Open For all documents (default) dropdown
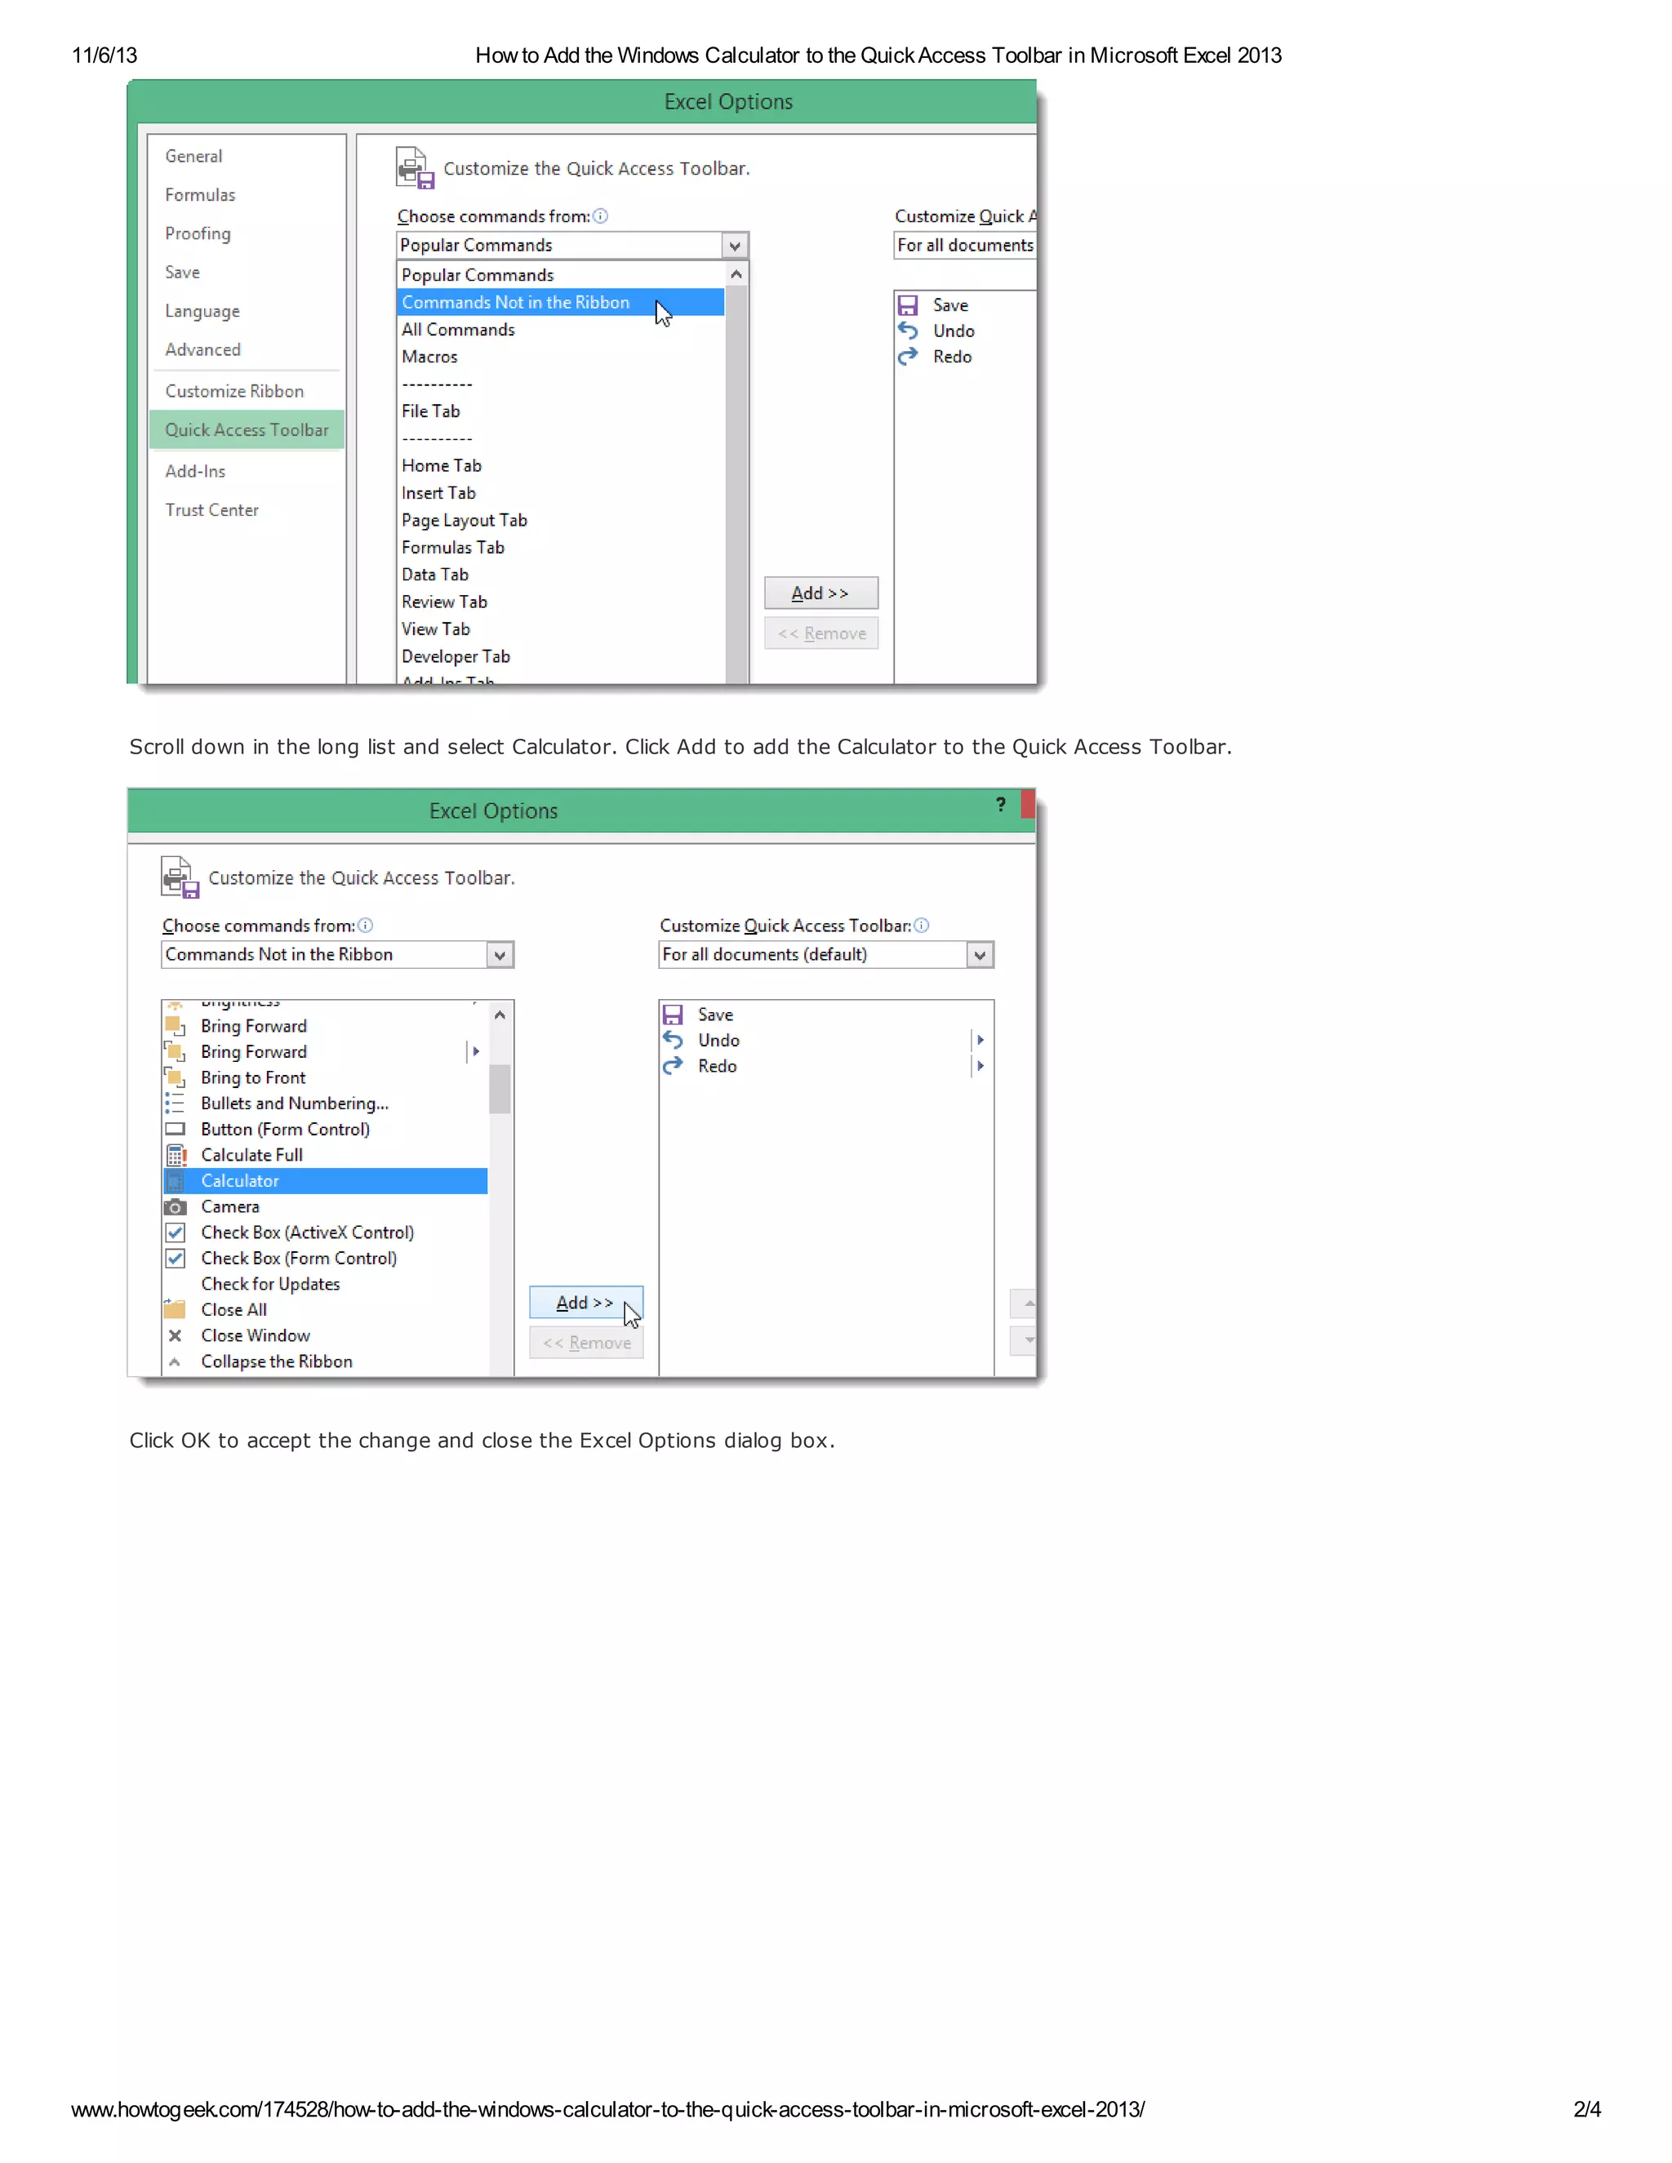The height and width of the screenshot is (2163, 1672). 980,955
